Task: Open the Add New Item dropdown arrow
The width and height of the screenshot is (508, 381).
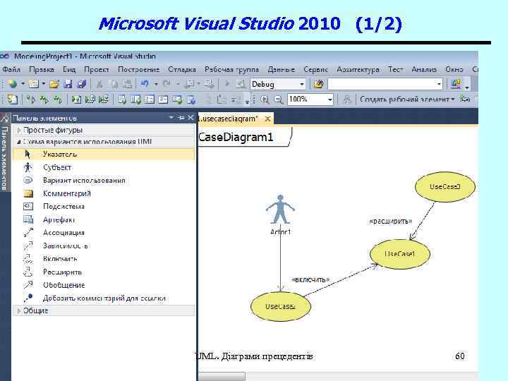Action: coord(44,84)
